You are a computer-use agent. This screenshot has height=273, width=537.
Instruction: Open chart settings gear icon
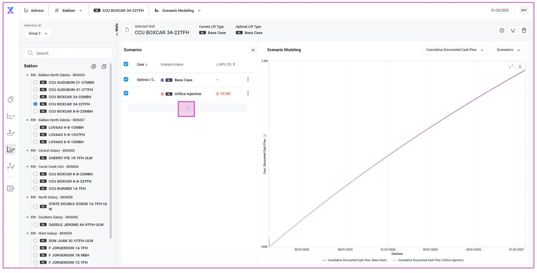coord(502,30)
